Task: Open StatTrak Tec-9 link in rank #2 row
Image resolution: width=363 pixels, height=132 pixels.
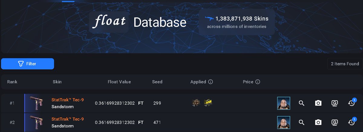Action: point(68,119)
